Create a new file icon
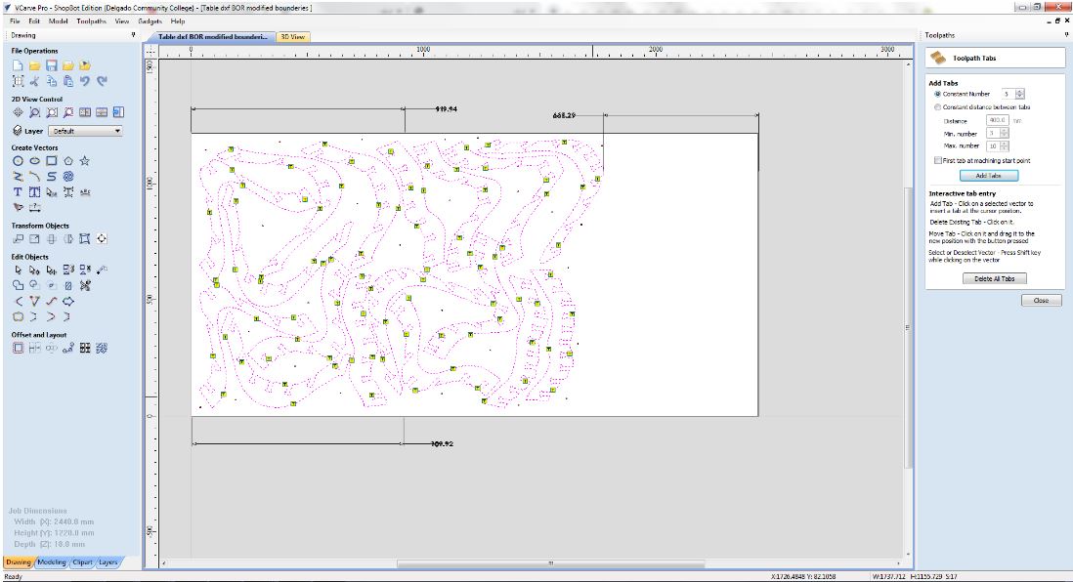The image size is (1073, 582). pos(18,65)
